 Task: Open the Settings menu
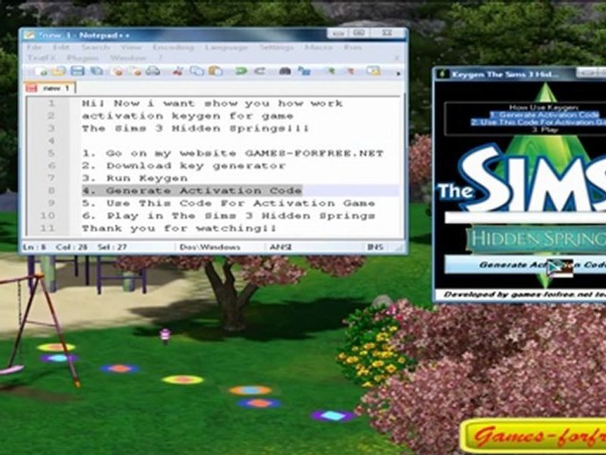tap(276, 47)
